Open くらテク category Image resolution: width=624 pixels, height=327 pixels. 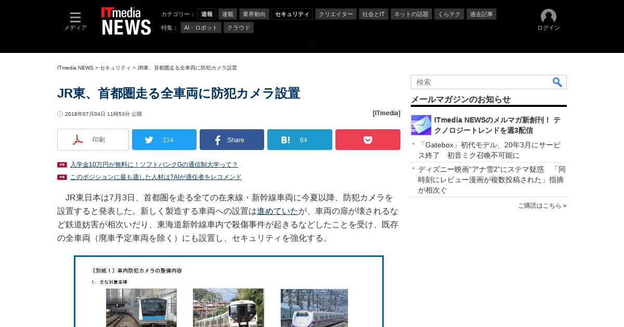click(449, 14)
